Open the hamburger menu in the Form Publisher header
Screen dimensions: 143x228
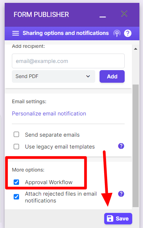(15, 33)
